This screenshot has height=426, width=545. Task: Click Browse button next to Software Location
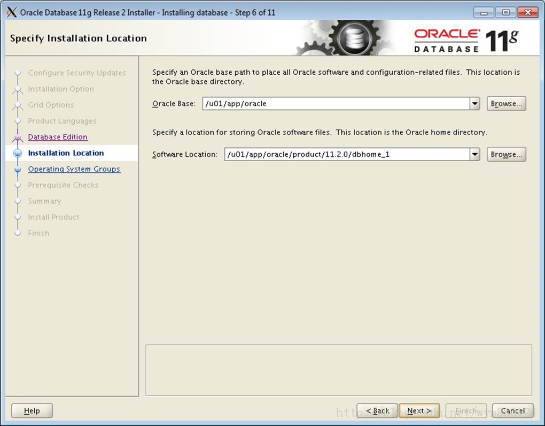pyautogui.click(x=507, y=154)
